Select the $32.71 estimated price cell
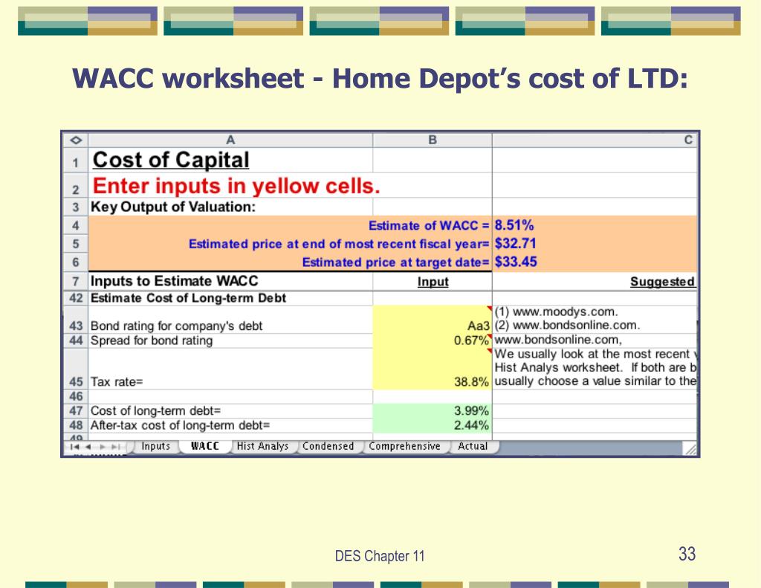This screenshot has height=588, width=761. (595, 244)
